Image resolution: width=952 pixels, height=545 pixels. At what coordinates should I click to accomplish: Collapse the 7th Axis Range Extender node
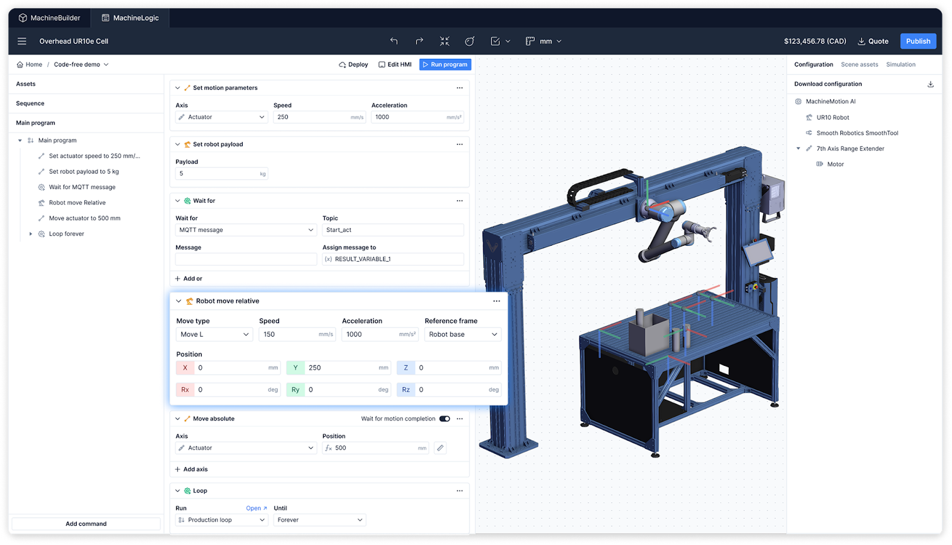click(x=798, y=149)
